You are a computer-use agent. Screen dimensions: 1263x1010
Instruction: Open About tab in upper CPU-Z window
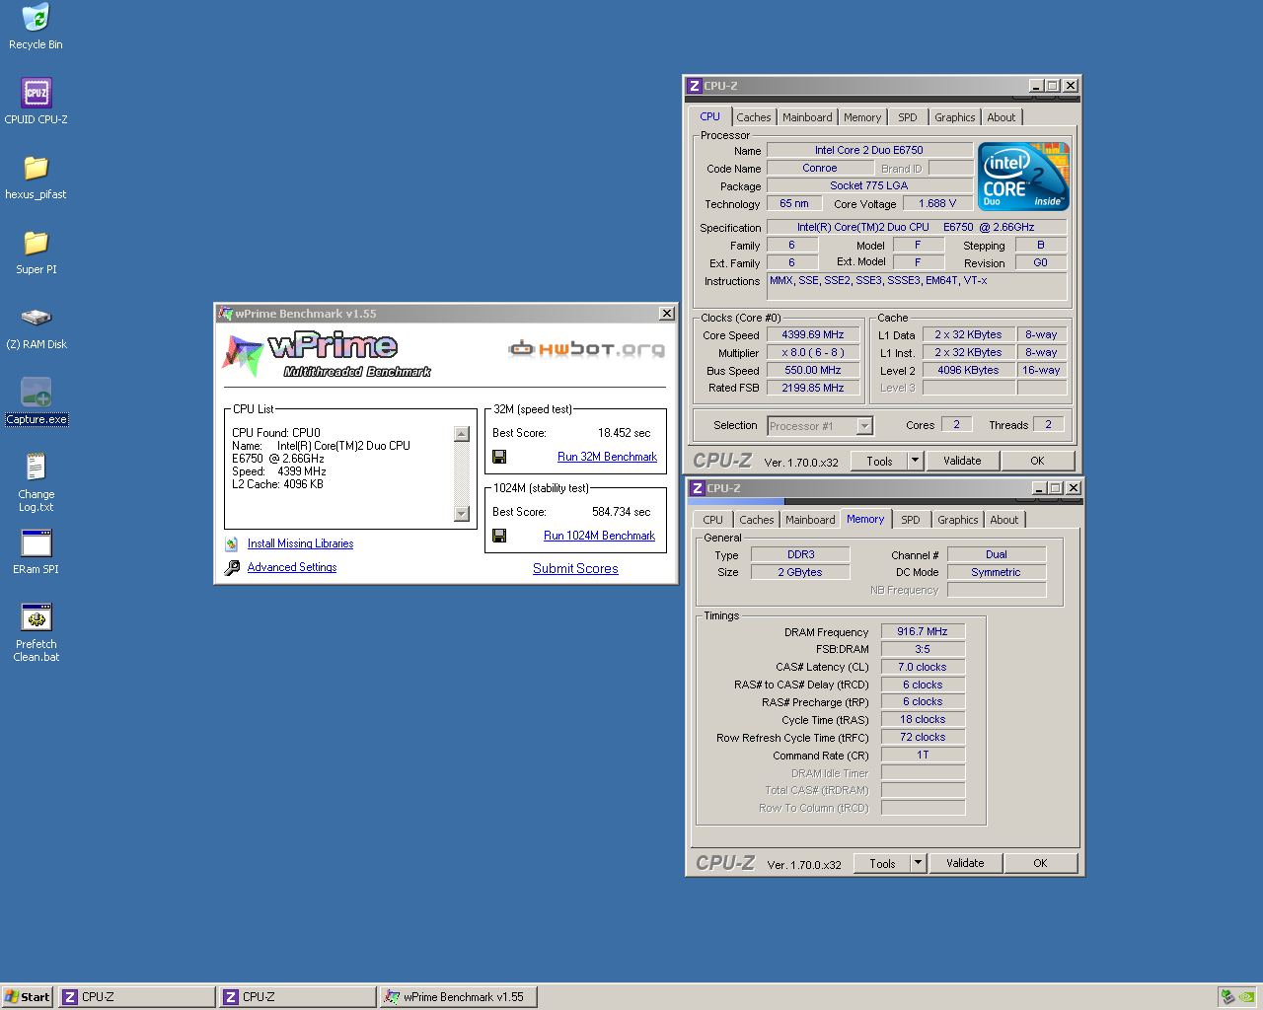click(x=1002, y=117)
